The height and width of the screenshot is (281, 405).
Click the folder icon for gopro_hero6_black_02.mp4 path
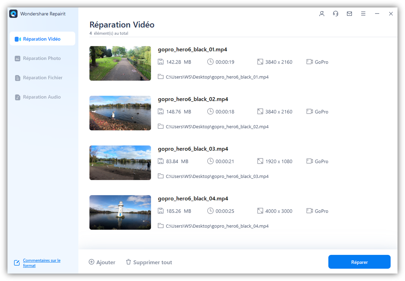click(x=161, y=127)
